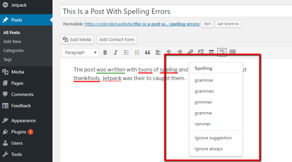Open the Plugins sidebar menu
The width and height of the screenshot is (292, 162).
[x=26, y=132]
